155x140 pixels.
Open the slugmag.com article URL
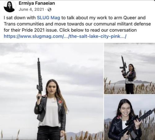point(65,36)
